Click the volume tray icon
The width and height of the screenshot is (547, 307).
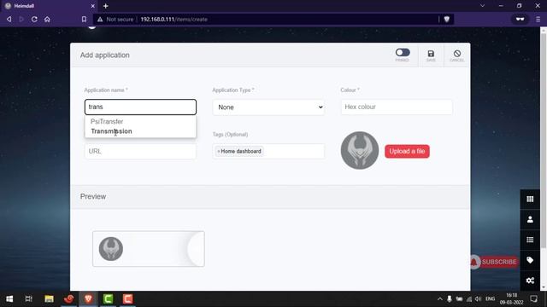[479, 299]
